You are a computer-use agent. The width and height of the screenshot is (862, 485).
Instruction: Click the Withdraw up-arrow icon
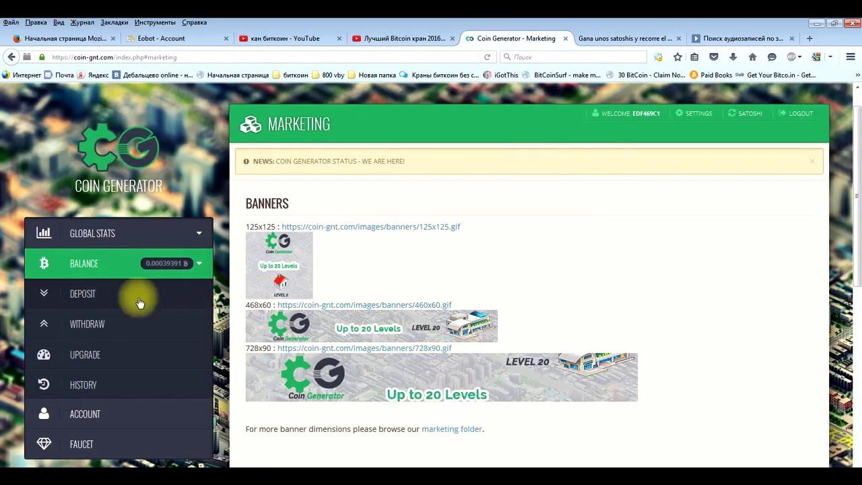(44, 323)
